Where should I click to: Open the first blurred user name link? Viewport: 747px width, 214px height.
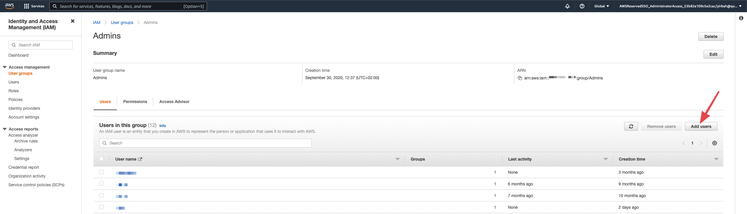(x=126, y=173)
